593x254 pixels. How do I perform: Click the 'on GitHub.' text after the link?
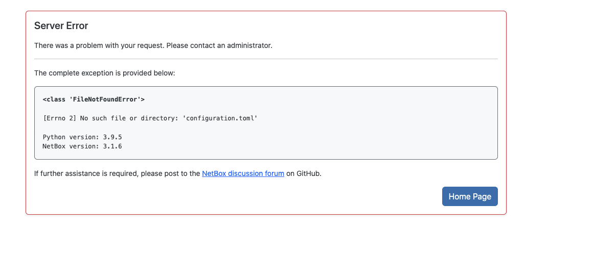point(304,173)
